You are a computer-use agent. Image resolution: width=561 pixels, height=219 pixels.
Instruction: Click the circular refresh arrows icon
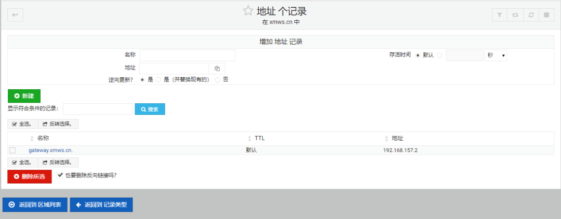click(531, 15)
